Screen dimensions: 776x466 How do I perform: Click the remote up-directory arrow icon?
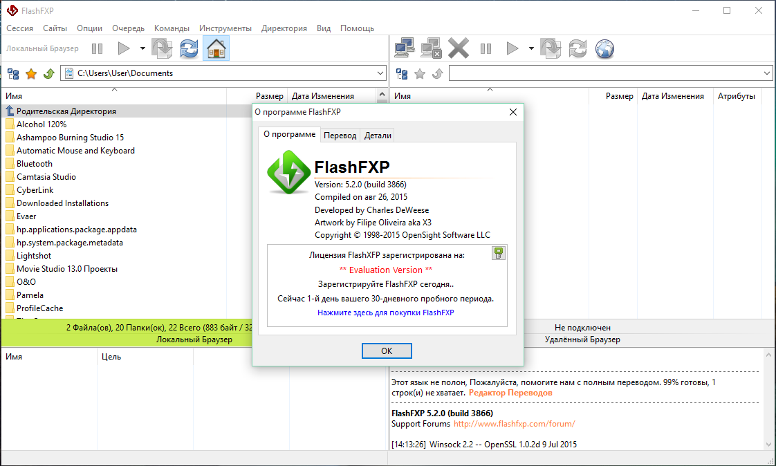tap(437, 74)
